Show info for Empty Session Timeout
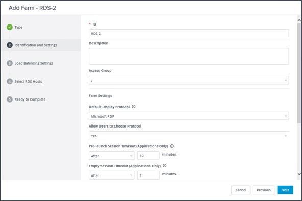The height and width of the screenshot is (201, 302). click(165, 166)
